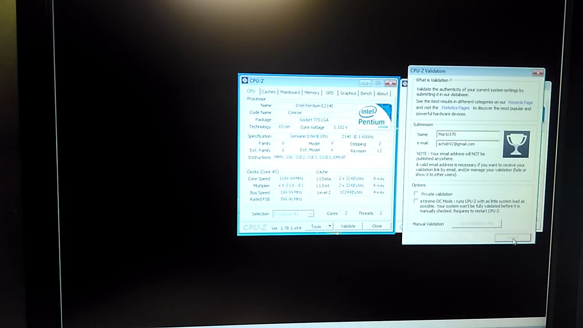
Task: Open the About tab
Action: pyautogui.click(x=382, y=94)
